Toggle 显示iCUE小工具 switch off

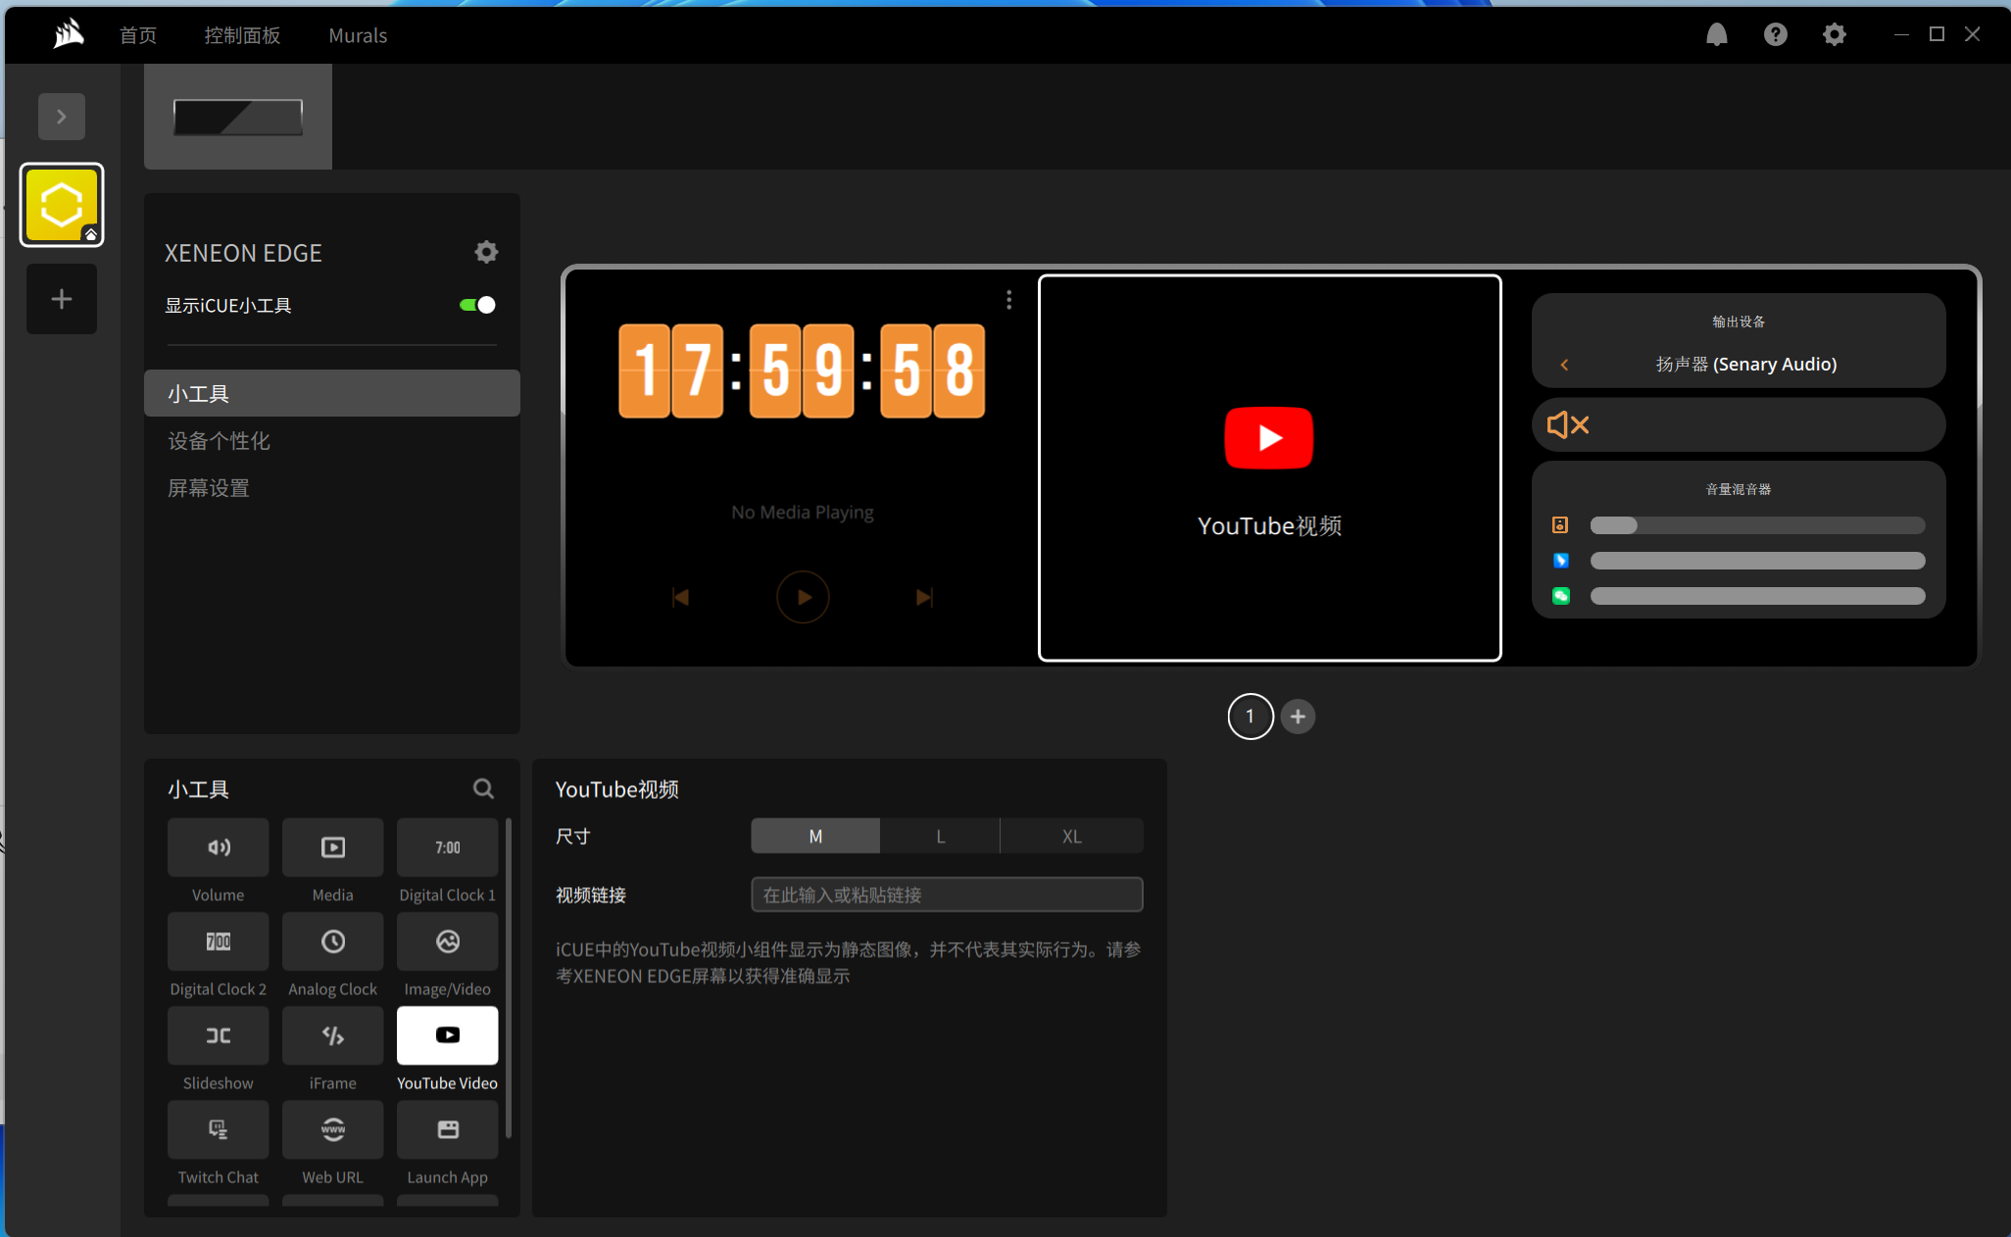click(477, 305)
